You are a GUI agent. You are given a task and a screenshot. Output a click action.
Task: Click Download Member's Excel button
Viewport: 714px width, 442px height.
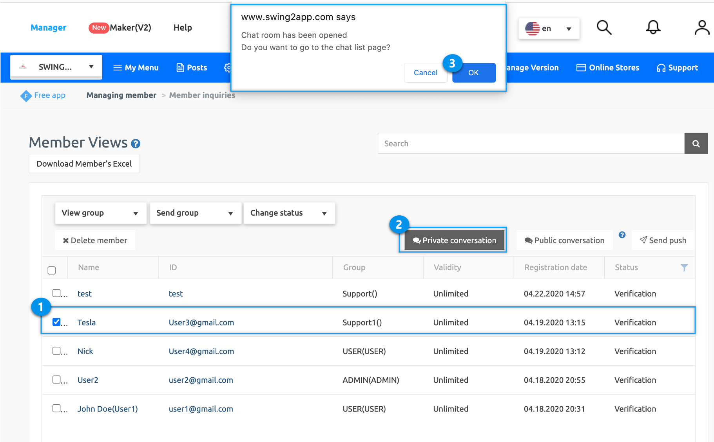(84, 164)
